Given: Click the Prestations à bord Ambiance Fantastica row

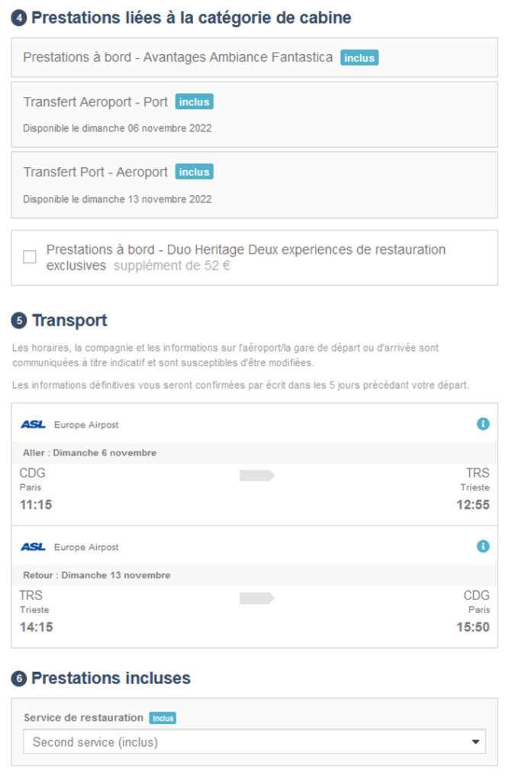Looking at the screenshot, I should point(177,57).
